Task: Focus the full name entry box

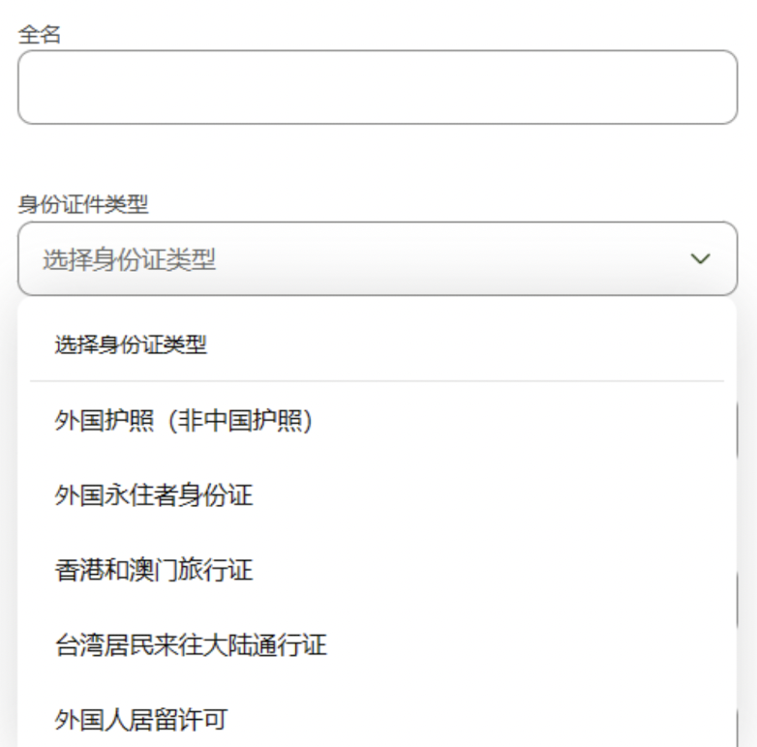Action: click(378, 87)
